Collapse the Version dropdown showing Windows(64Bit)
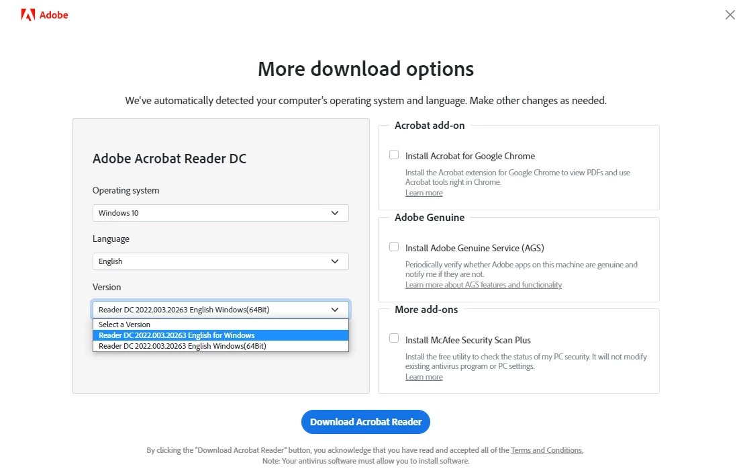 221,310
